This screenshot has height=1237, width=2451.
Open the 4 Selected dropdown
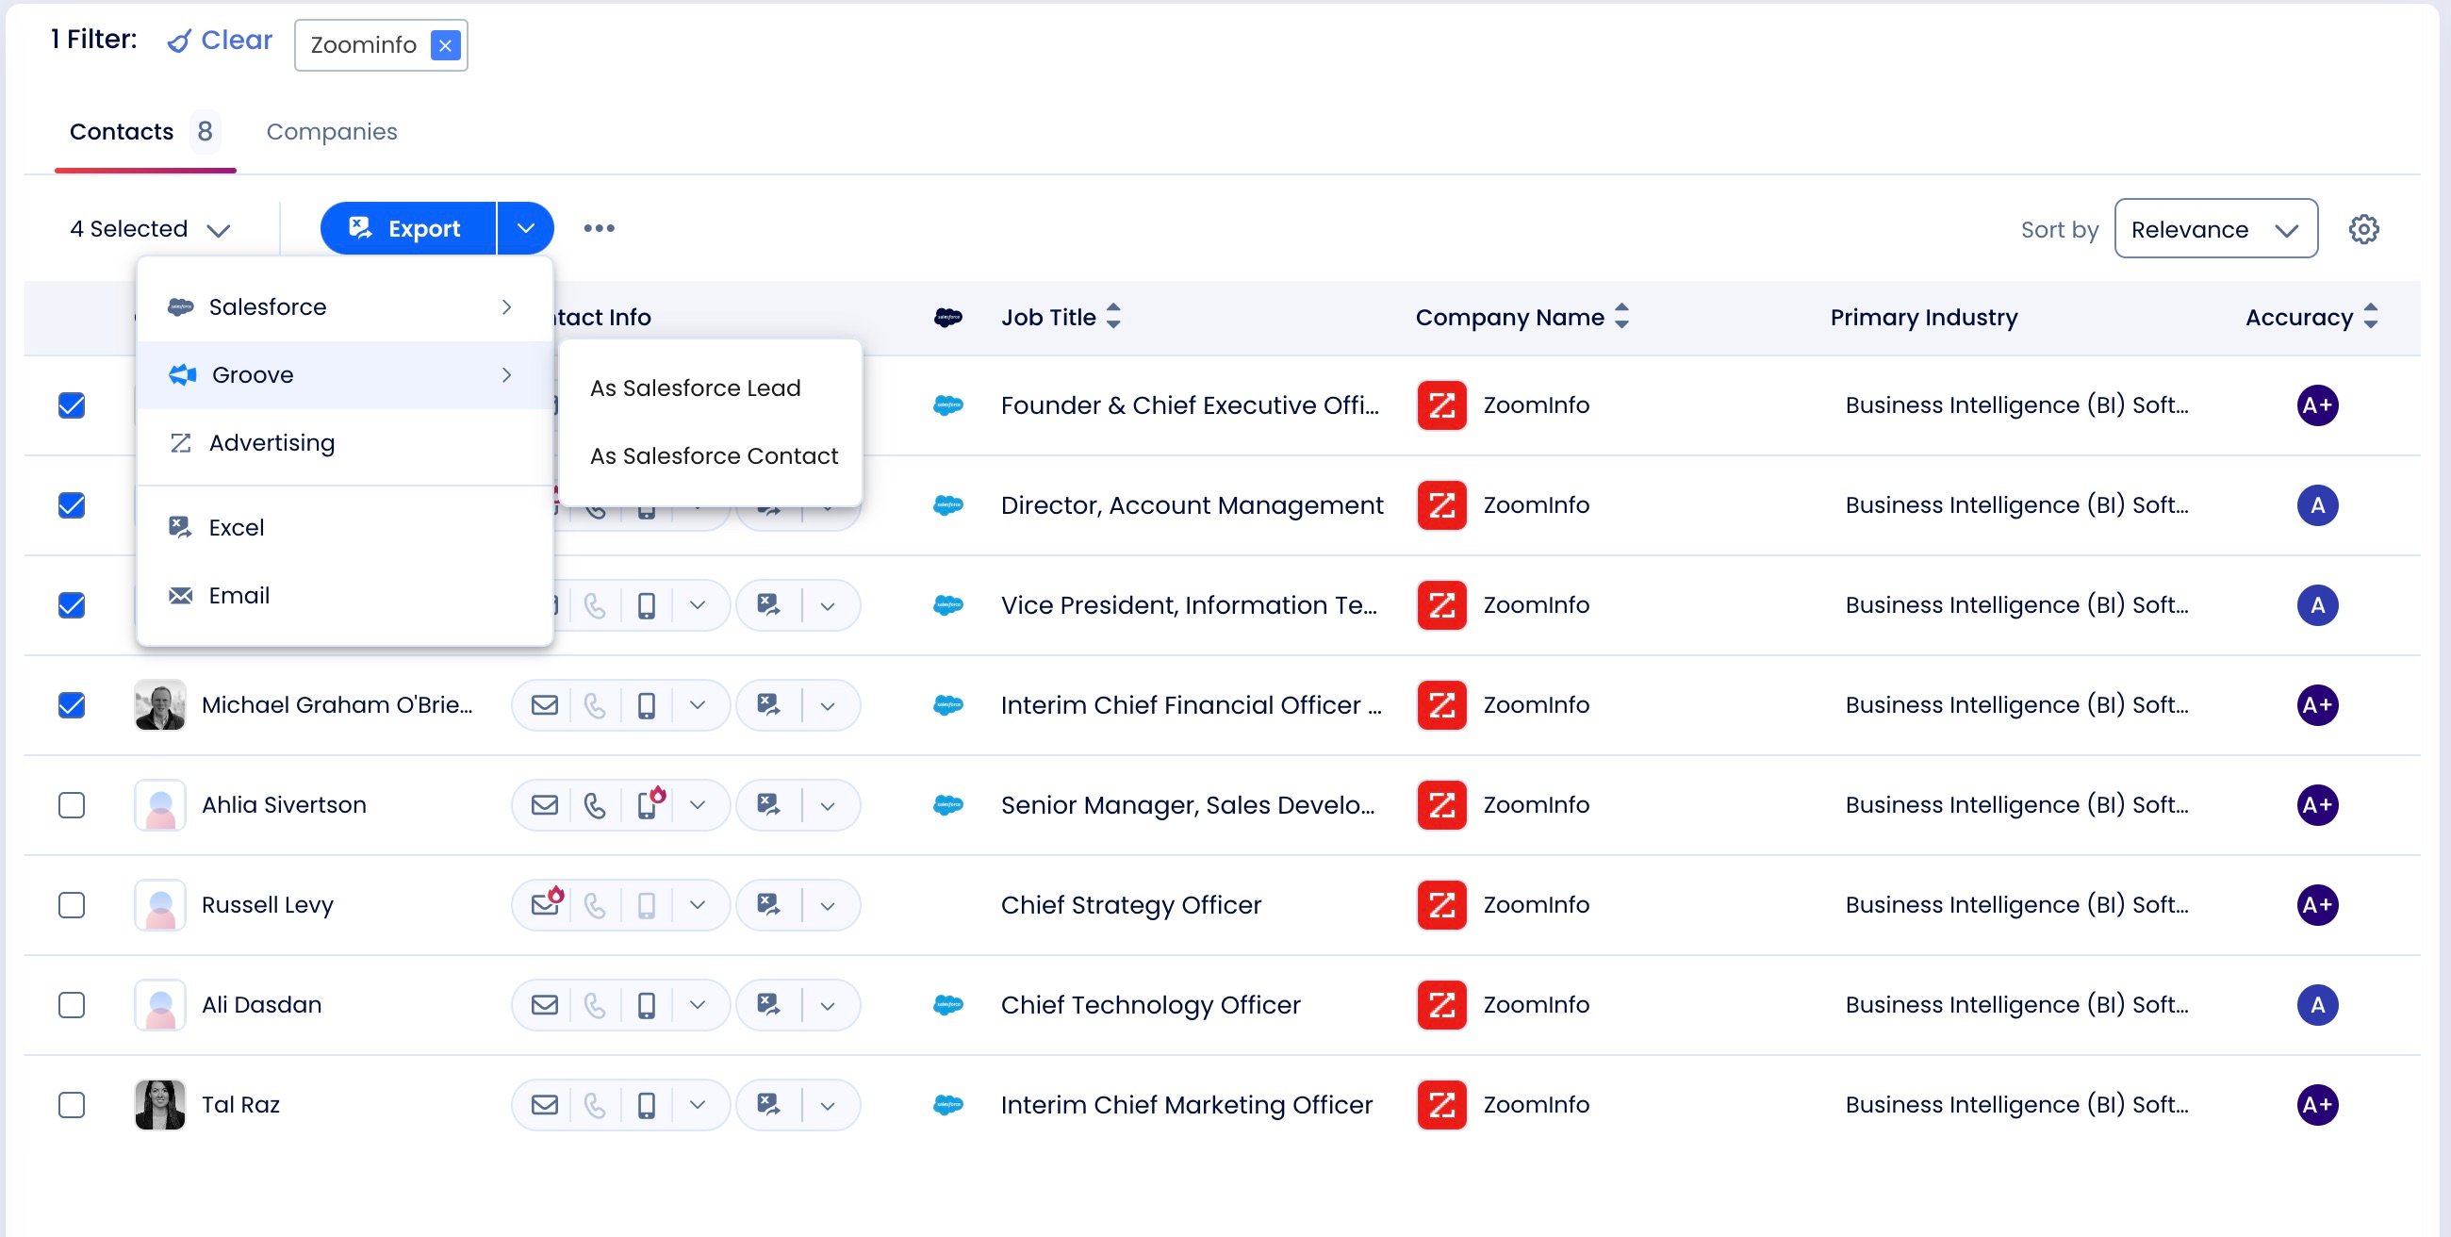point(150,229)
